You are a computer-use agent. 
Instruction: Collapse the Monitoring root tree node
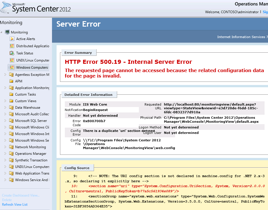click(x=1, y=32)
